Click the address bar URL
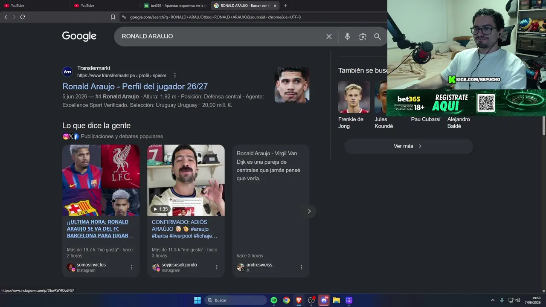 (x=215, y=17)
